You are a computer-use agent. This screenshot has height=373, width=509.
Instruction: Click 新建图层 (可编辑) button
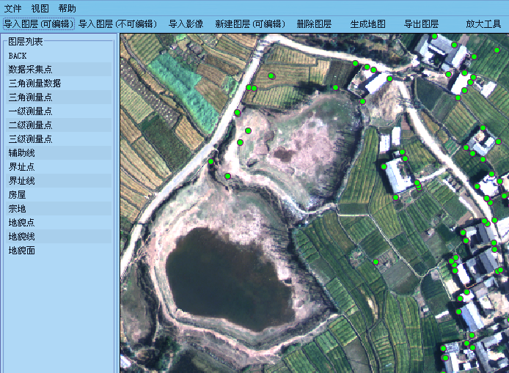coord(250,24)
